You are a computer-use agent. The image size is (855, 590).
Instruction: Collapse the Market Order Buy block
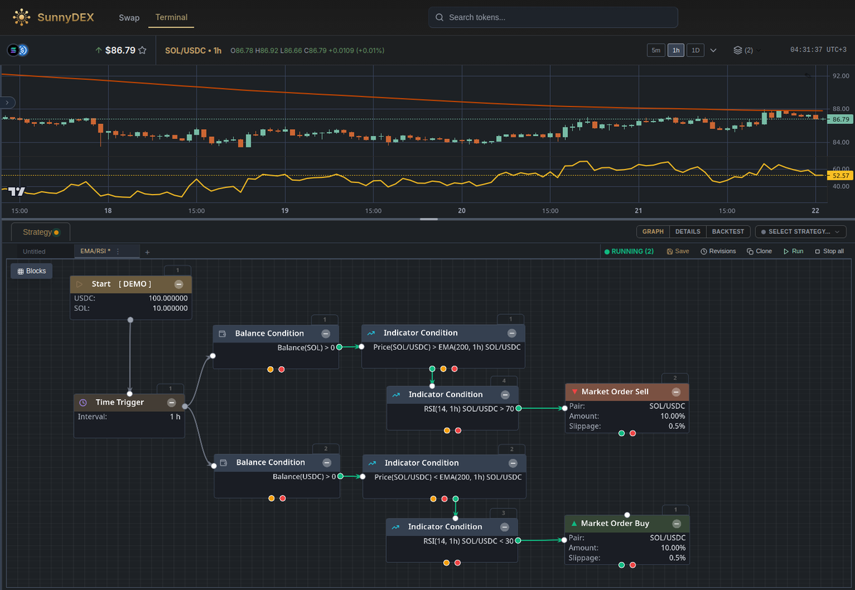[676, 524]
